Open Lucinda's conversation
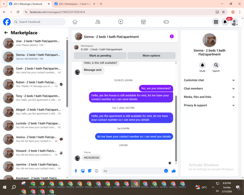244x195 pixels. coord(33,125)
